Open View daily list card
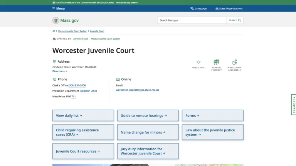The image size is (296, 166). 83,116
